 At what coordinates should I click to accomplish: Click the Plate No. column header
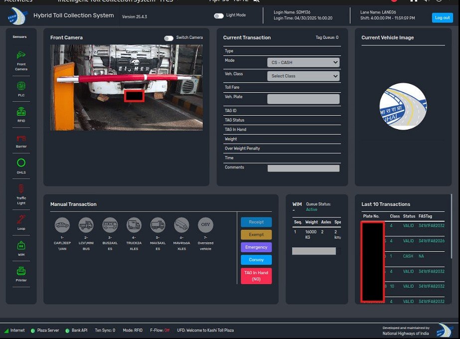click(371, 216)
